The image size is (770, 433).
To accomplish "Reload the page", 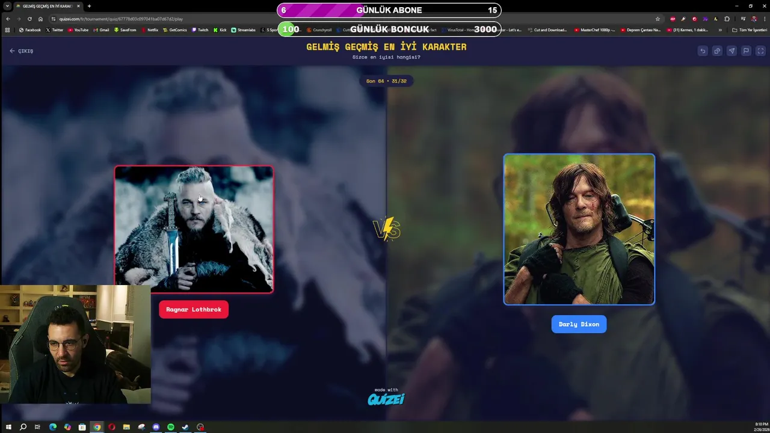I will tap(29, 19).
